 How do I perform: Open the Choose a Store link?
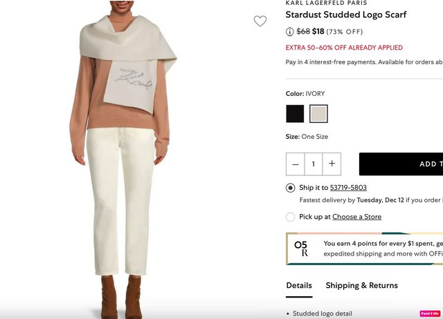[x=357, y=217]
